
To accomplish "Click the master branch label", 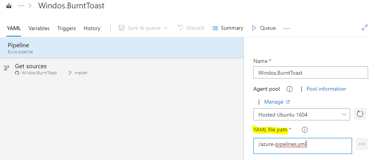I will point(81,73).
